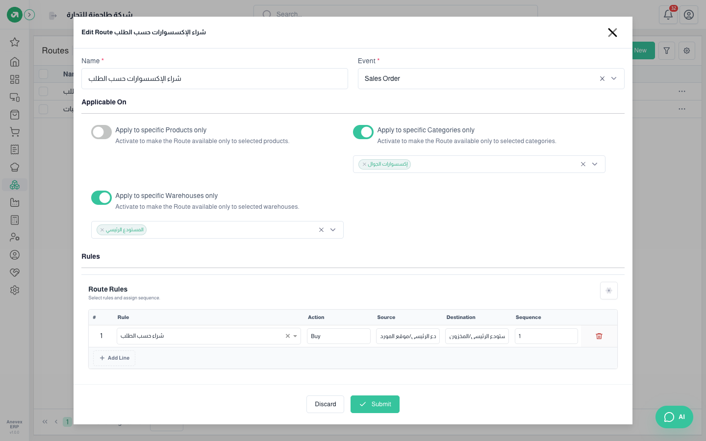Disable Apply to specific Categories only

(363, 132)
